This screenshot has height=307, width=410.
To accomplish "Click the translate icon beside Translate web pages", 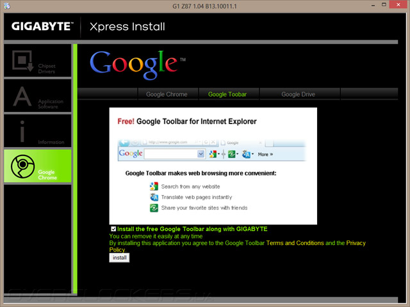I will [154, 197].
